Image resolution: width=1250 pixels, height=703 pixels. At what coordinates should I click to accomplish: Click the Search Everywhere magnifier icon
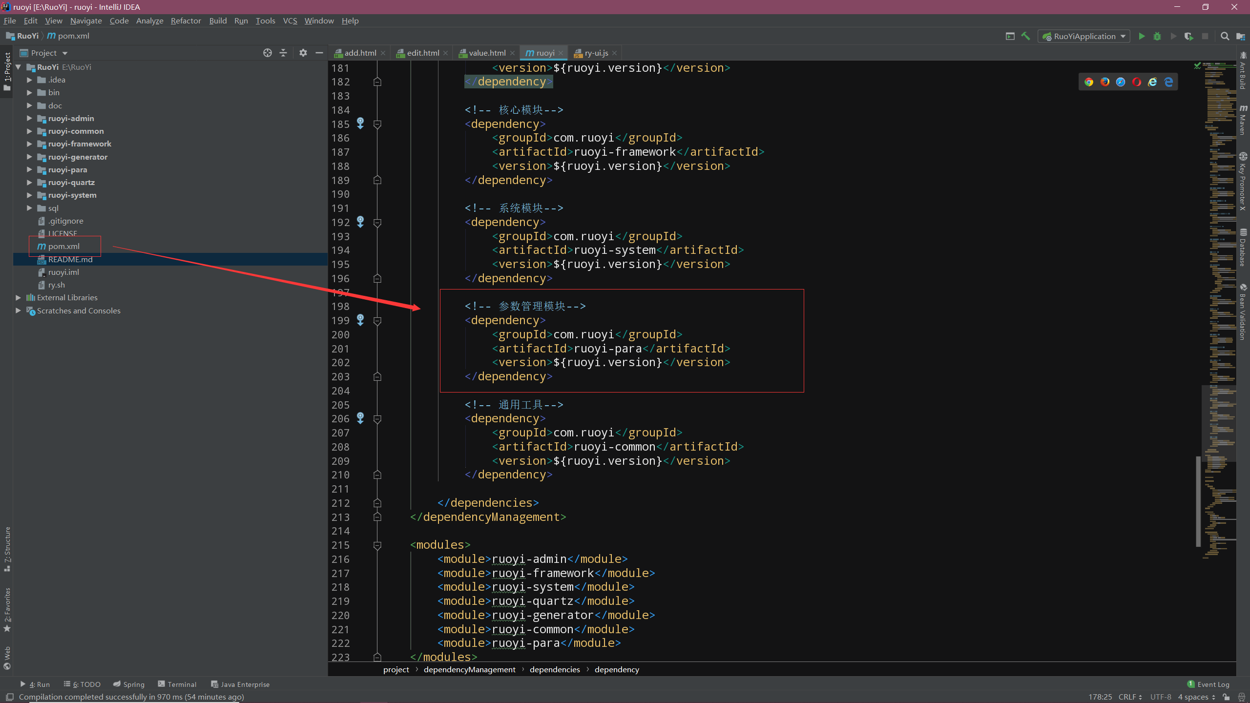click(1225, 36)
